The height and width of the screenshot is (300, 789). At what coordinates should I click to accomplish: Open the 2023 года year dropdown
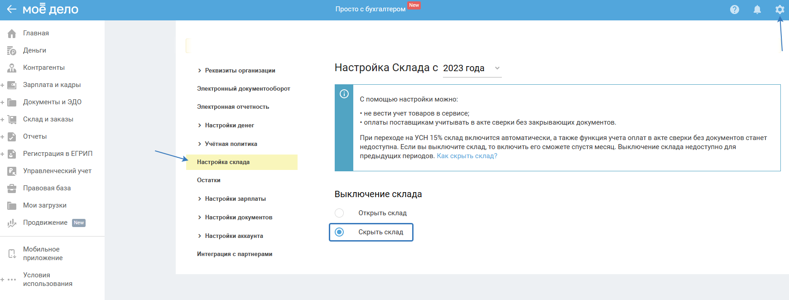click(x=472, y=68)
